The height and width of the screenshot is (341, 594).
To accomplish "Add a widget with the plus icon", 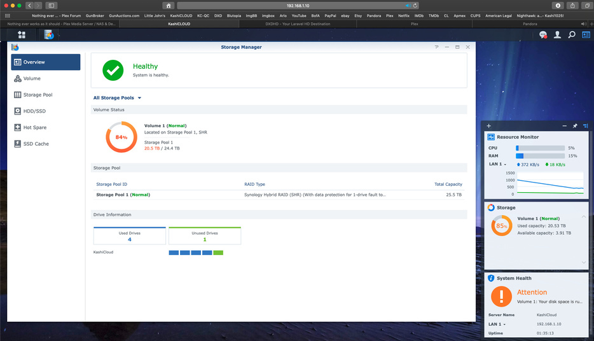I will pyautogui.click(x=488, y=126).
